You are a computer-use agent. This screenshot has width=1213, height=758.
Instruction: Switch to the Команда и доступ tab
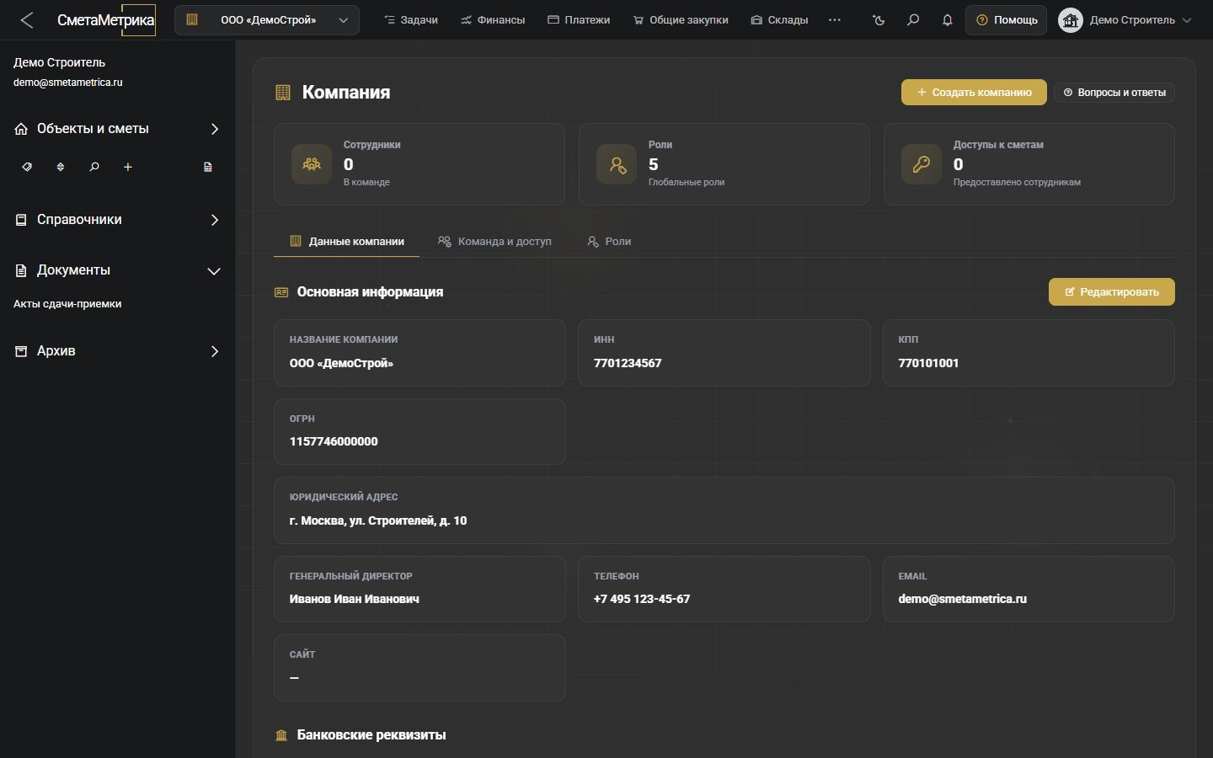(494, 242)
